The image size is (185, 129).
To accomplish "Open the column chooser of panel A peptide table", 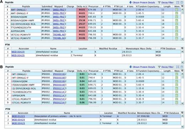I will pos(183,6).
